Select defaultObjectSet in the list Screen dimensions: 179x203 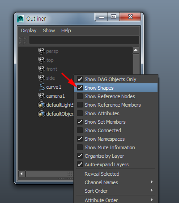click(x=60, y=114)
